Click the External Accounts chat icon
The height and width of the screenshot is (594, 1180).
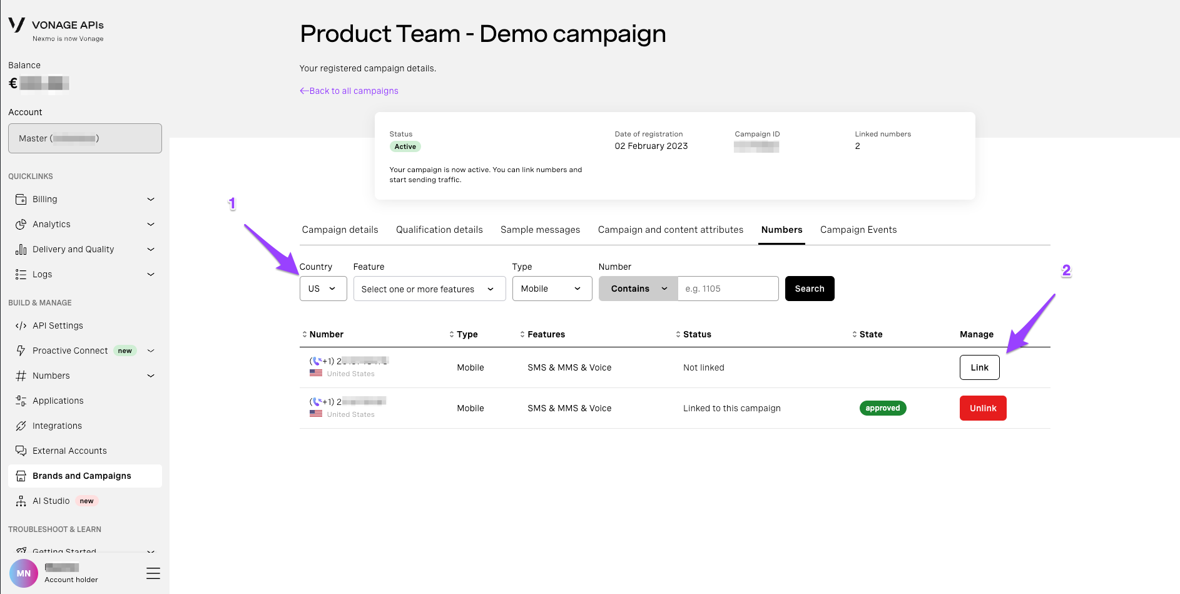[x=21, y=451]
